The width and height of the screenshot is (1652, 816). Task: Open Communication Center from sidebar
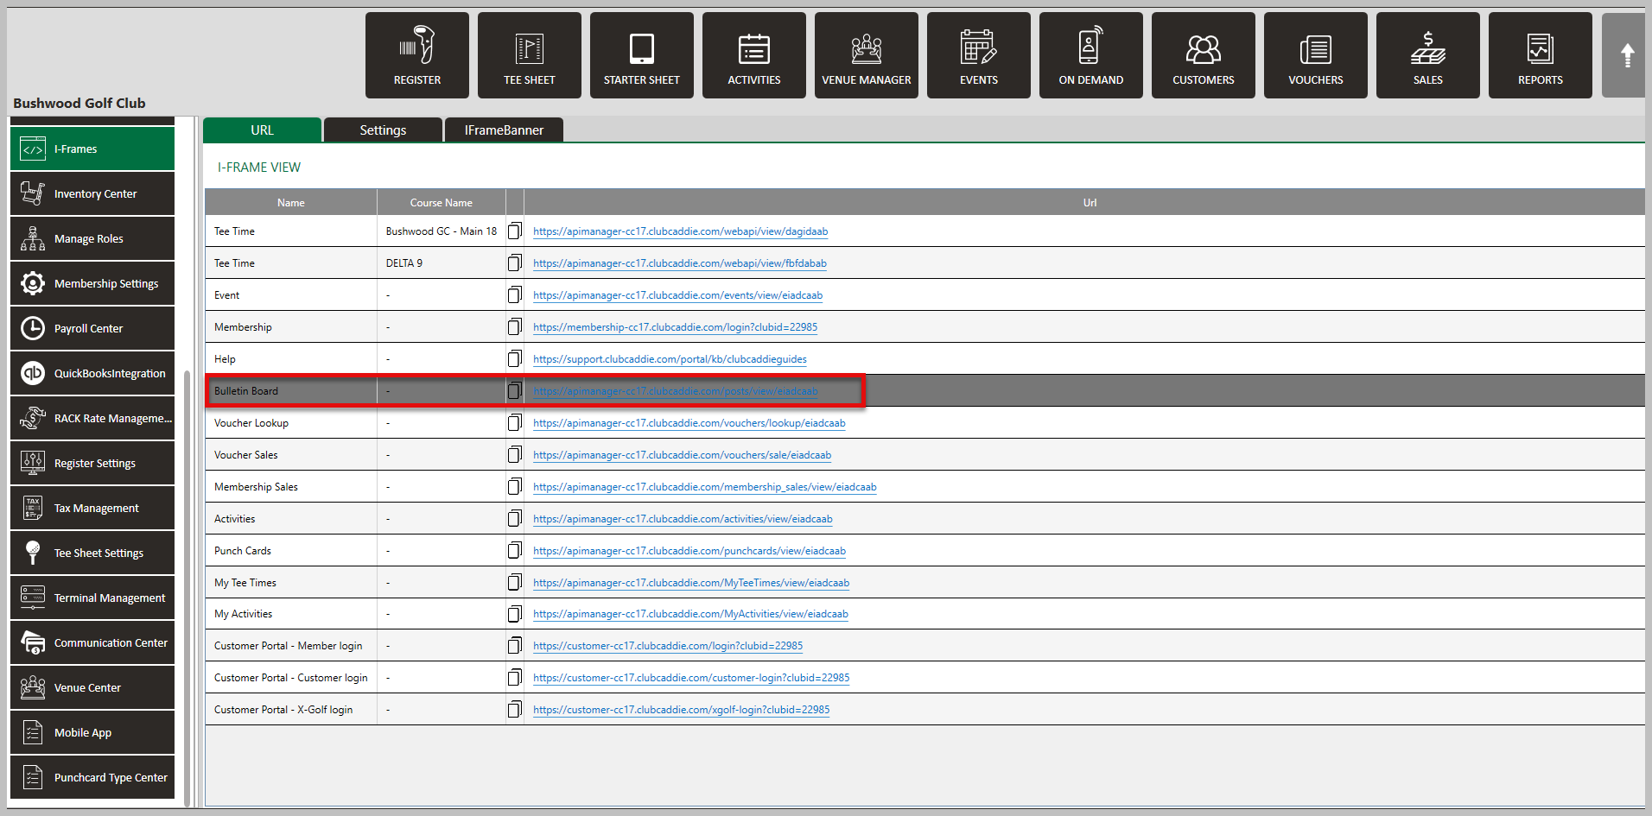coord(92,642)
